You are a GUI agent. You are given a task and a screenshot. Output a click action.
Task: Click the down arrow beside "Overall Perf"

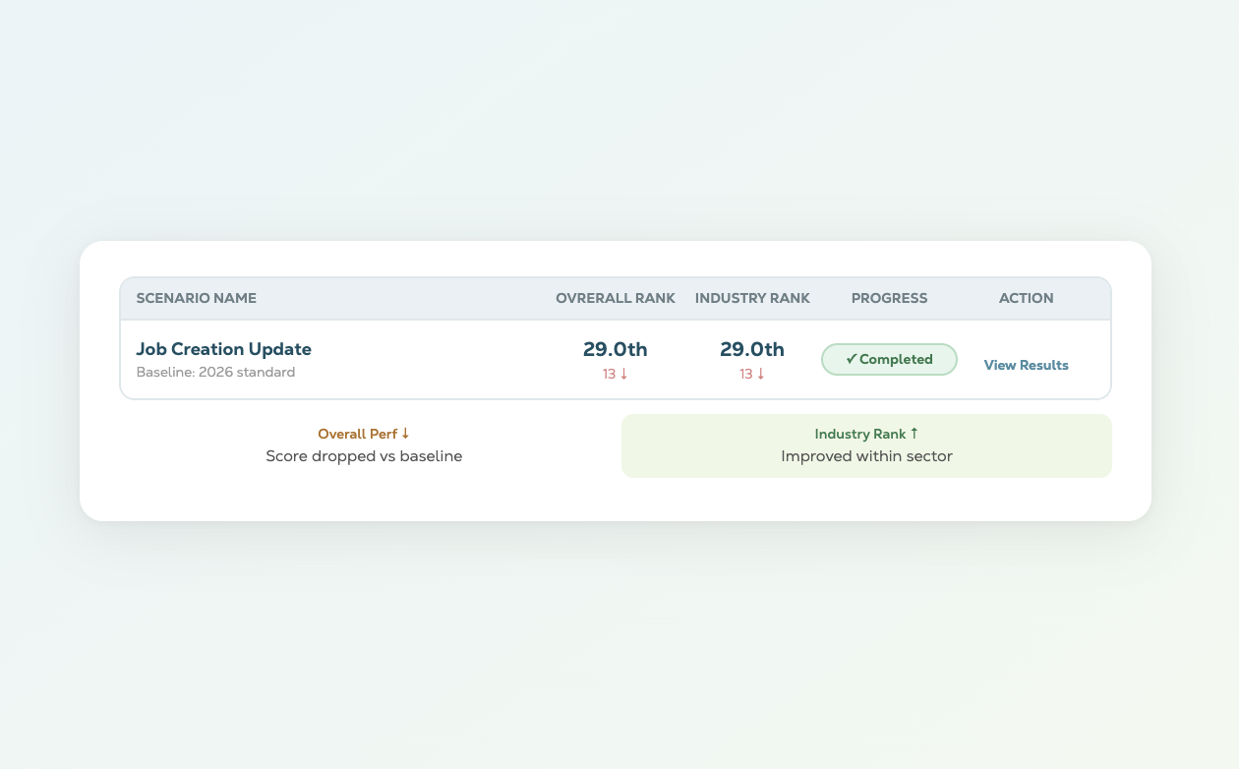pyautogui.click(x=405, y=434)
